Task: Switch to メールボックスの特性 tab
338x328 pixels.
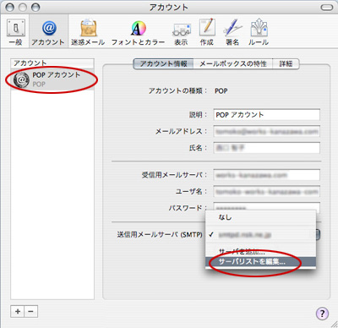Action: click(x=233, y=64)
